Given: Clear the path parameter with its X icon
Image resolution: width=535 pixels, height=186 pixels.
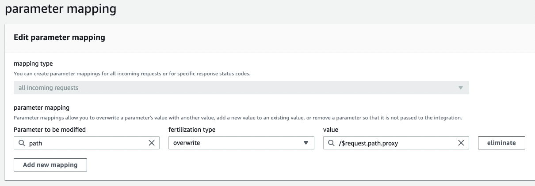Looking at the screenshot, I should [152, 143].
